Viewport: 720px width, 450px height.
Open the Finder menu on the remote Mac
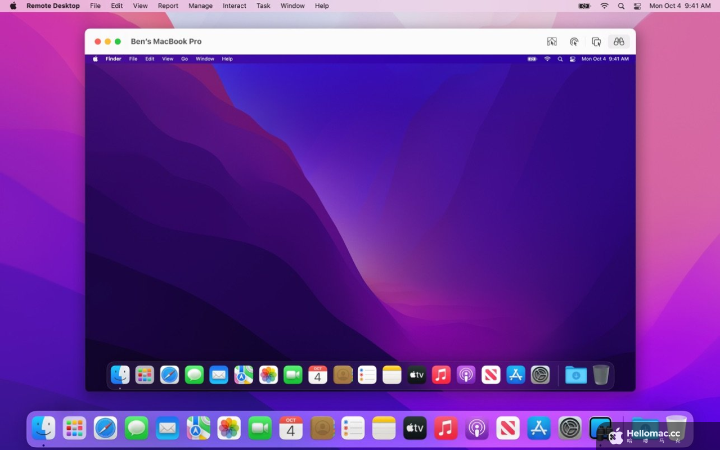(x=113, y=59)
